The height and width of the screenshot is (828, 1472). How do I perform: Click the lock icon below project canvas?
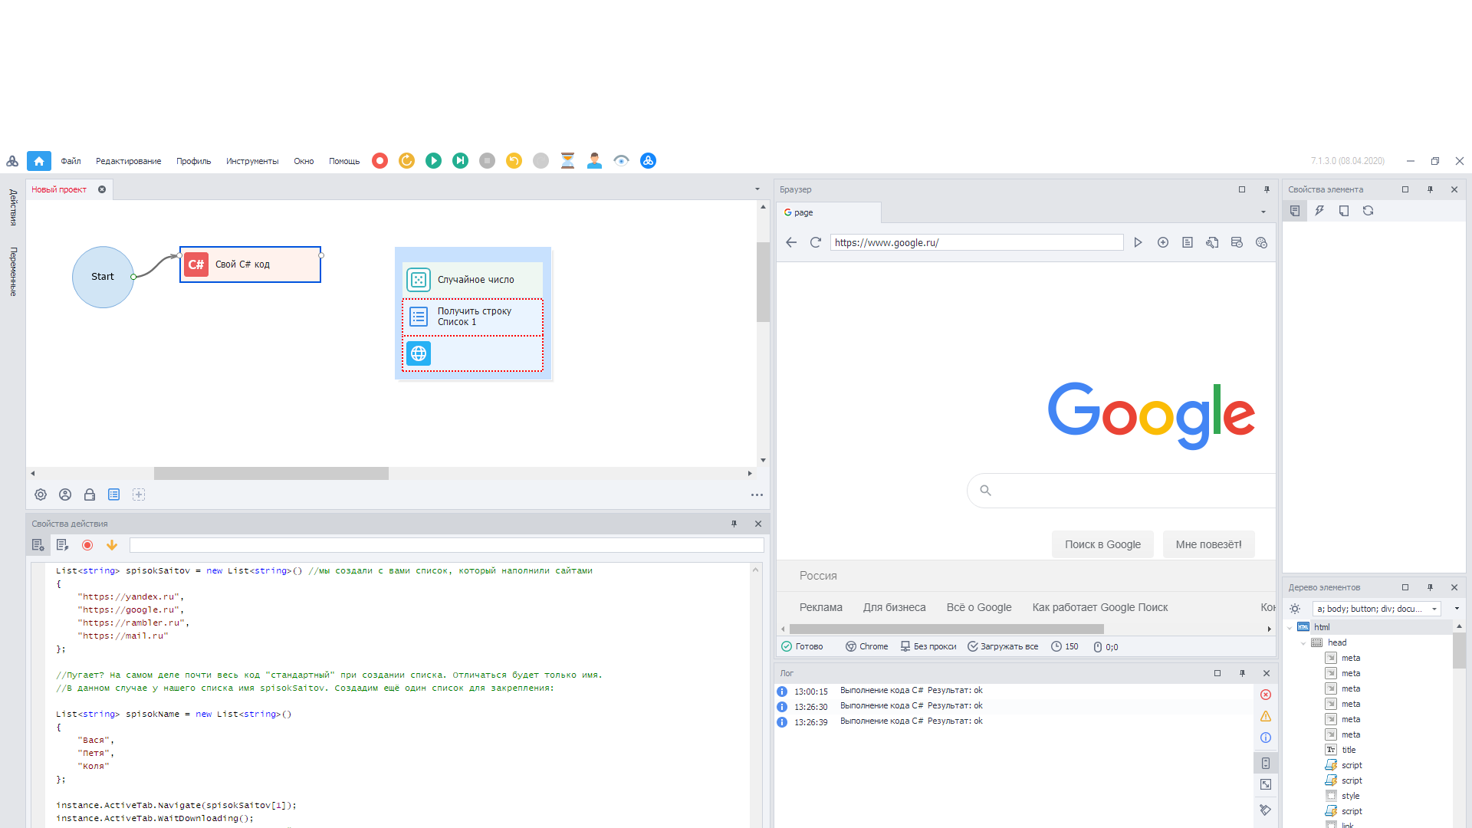(90, 495)
